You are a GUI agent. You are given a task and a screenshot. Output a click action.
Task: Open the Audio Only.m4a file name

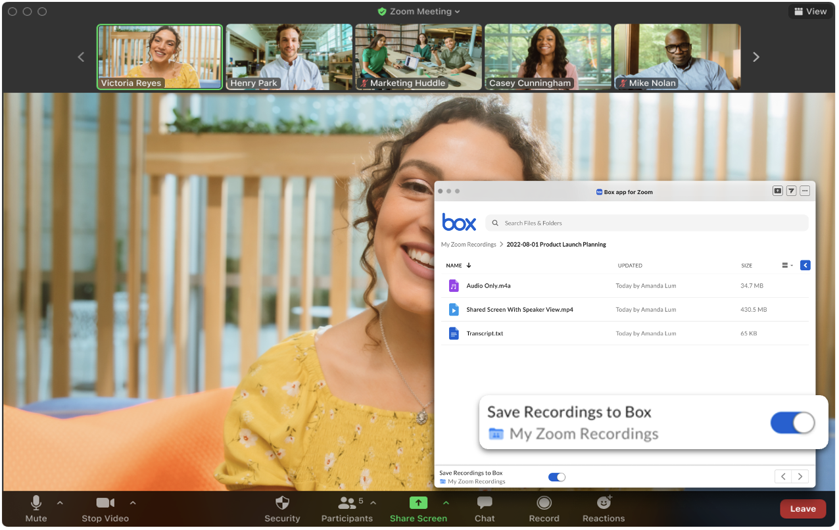point(489,286)
